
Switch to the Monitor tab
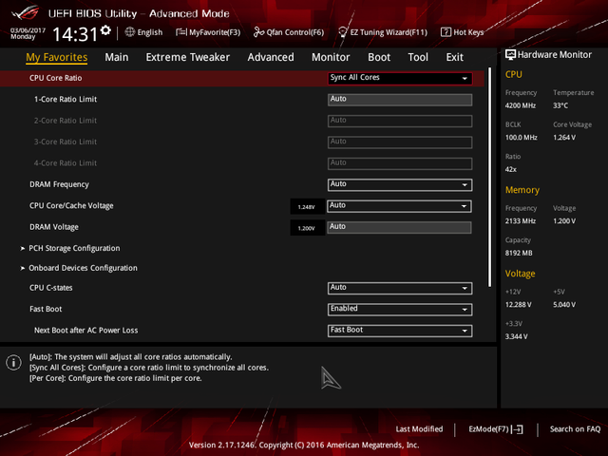pyautogui.click(x=331, y=57)
